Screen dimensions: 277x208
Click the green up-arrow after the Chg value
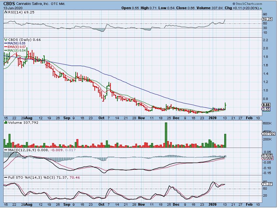point(261,8)
